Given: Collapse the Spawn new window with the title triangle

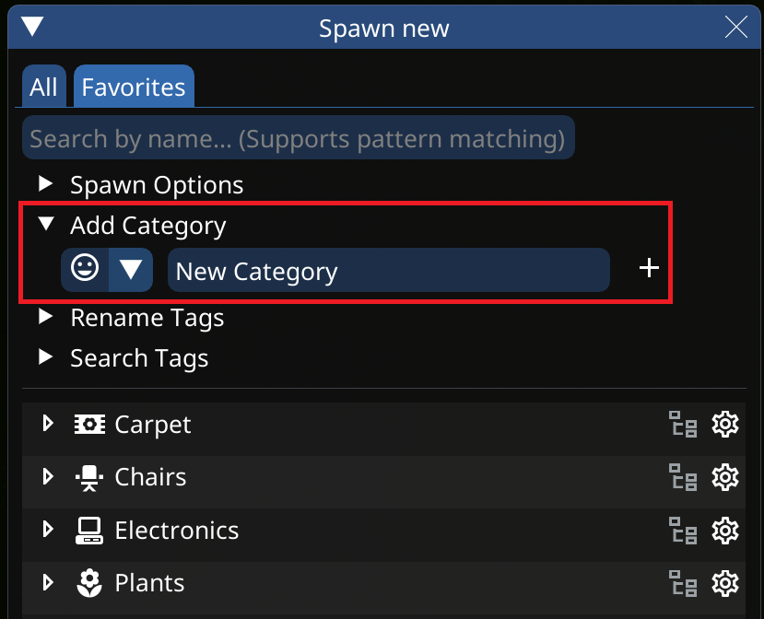Looking at the screenshot, I should pos(32,27).
